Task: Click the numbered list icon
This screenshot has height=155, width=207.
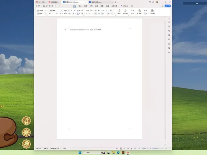Action: tap(91, 10)
